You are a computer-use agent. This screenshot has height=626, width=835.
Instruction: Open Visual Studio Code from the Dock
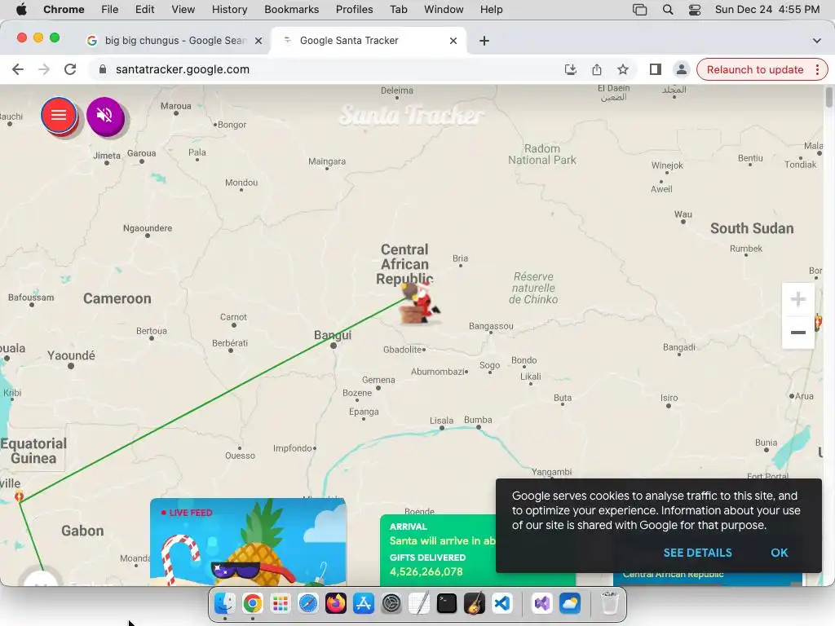tap(501, 603)
